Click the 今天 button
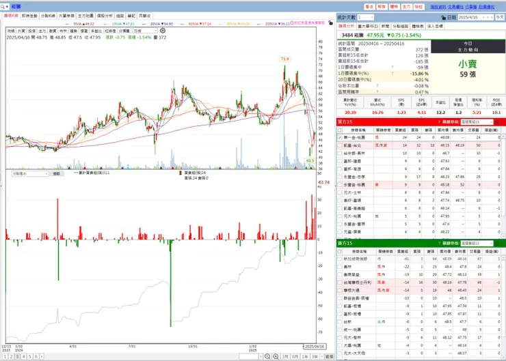Viewport: 506px width, 361px height. click(x=500, y=17)
